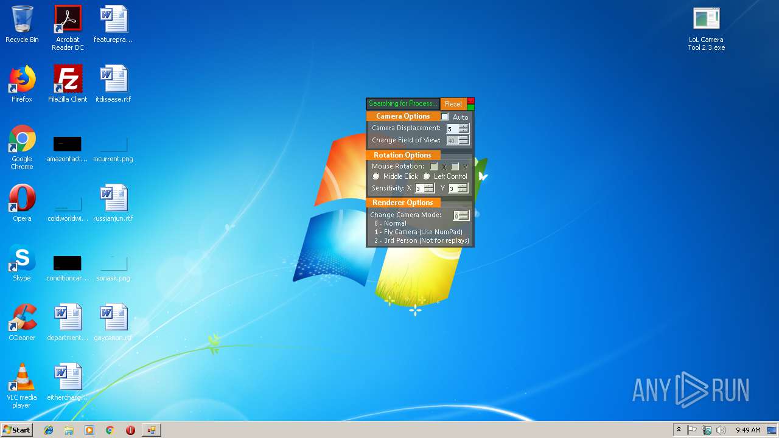This screenshot has width=779, height=438.
Task: Increase Sensitivity X value
Action: point(429,186)
